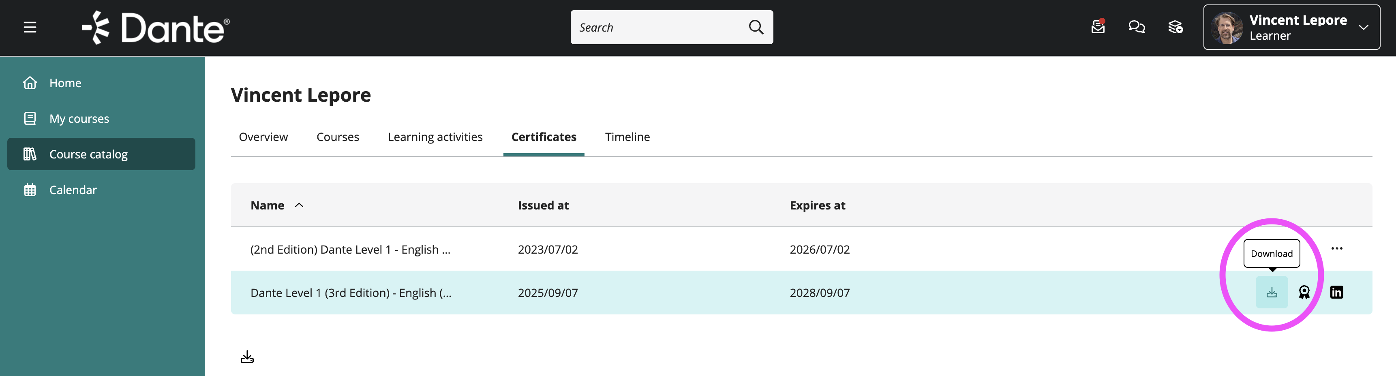Open the notifications inbox icon
The width and height of the screenshot is (1396, 376).
point(1097,27)
